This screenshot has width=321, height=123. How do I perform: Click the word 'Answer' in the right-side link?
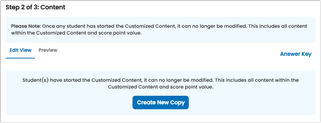(x=290, y=54)
